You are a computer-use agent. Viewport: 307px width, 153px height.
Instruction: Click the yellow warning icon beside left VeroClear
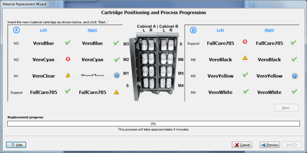(x=68, y=75)
